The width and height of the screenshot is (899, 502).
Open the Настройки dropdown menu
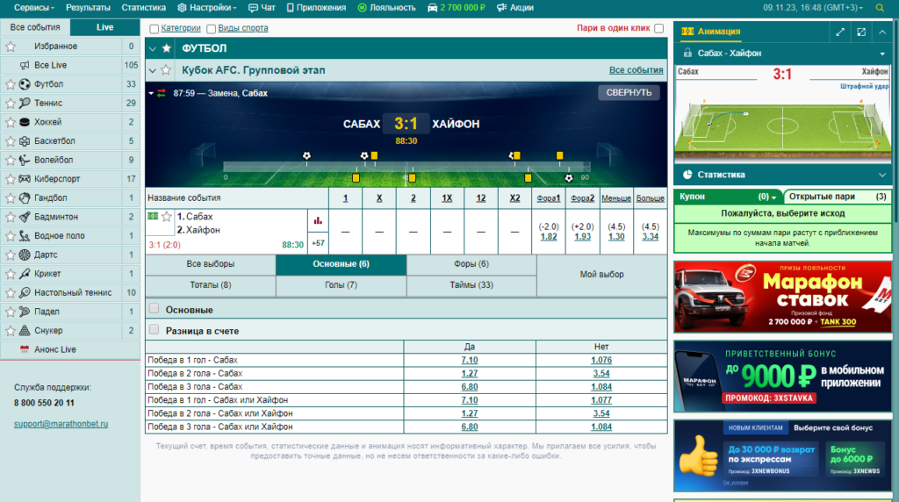(207, 8)
